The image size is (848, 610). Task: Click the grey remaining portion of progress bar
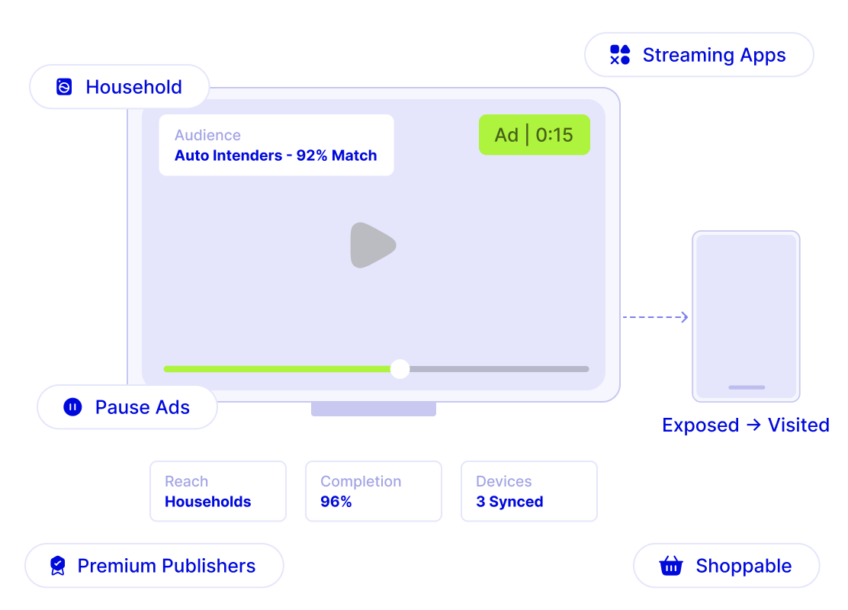tap(499, 369)
